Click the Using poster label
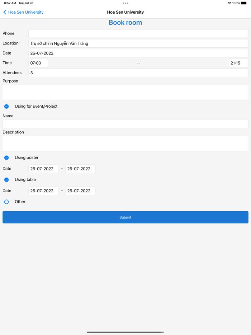The height and width of the screenshot is (335, 251). click(x=27, y=158)
